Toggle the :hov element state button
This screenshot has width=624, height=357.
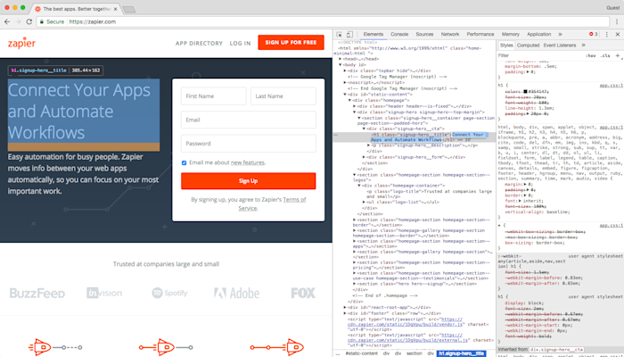(590, 55)
